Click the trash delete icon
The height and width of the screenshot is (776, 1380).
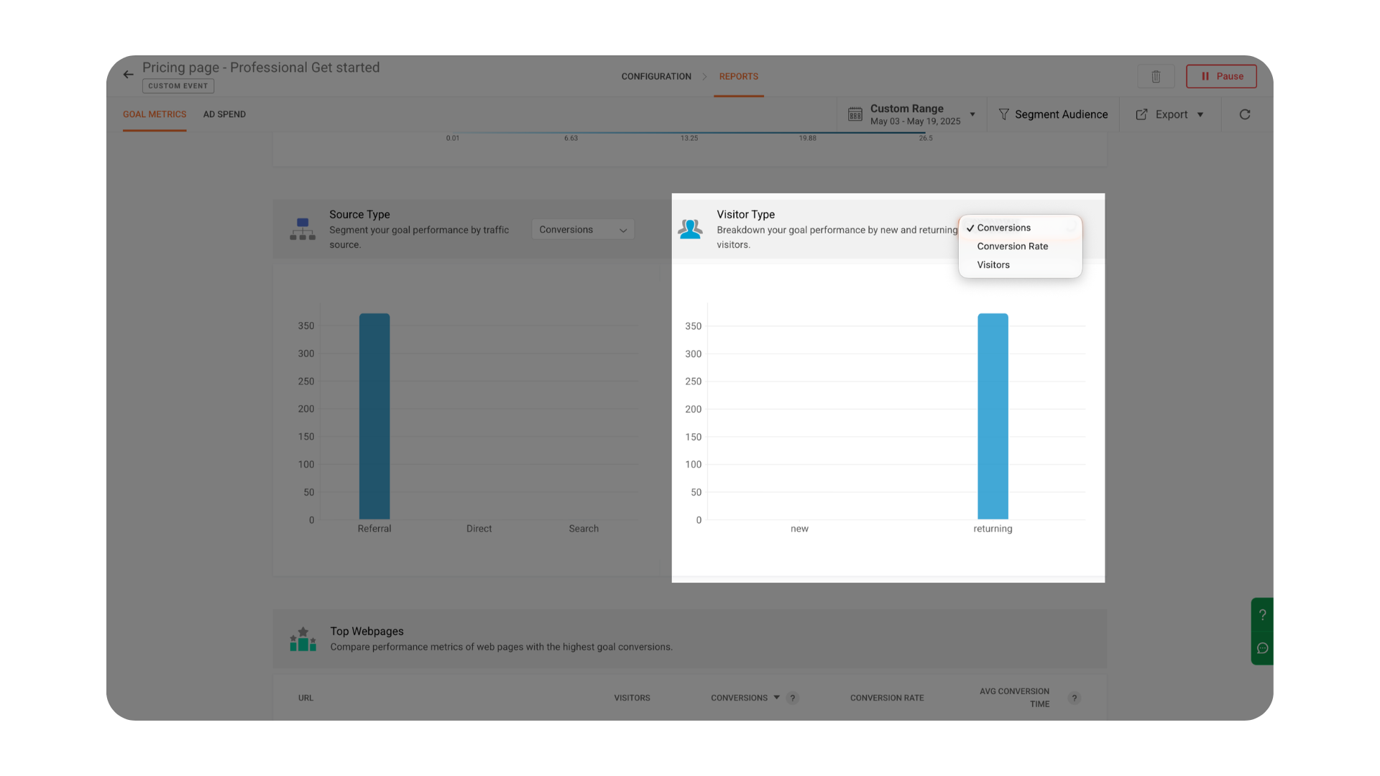1156,76
